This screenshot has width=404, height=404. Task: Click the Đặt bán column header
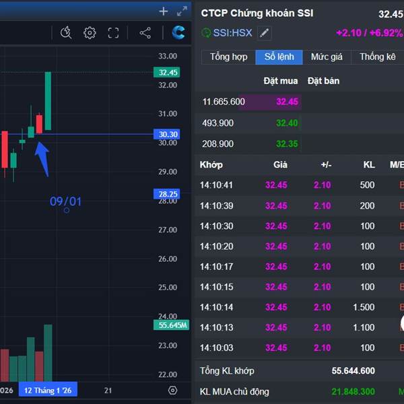(323, 81)
